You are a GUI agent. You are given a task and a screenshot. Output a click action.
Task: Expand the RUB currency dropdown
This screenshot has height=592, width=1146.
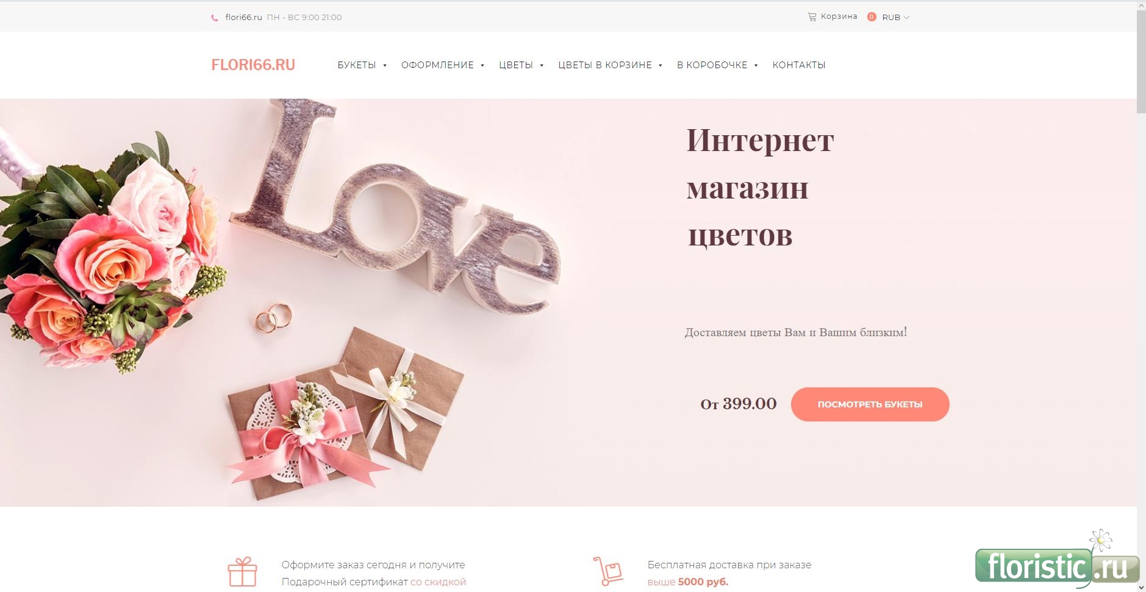(x=895, y=17)
